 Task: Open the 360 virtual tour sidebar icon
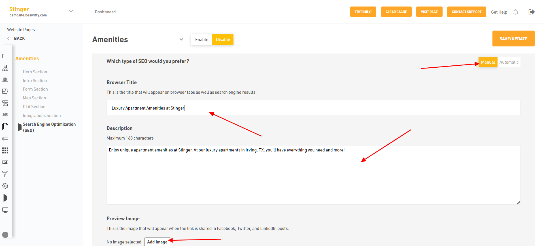pos(5,115)
